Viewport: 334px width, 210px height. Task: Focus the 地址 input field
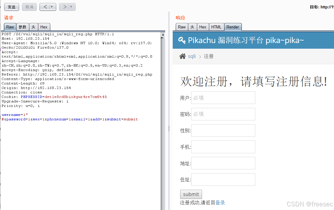(223, 163)
